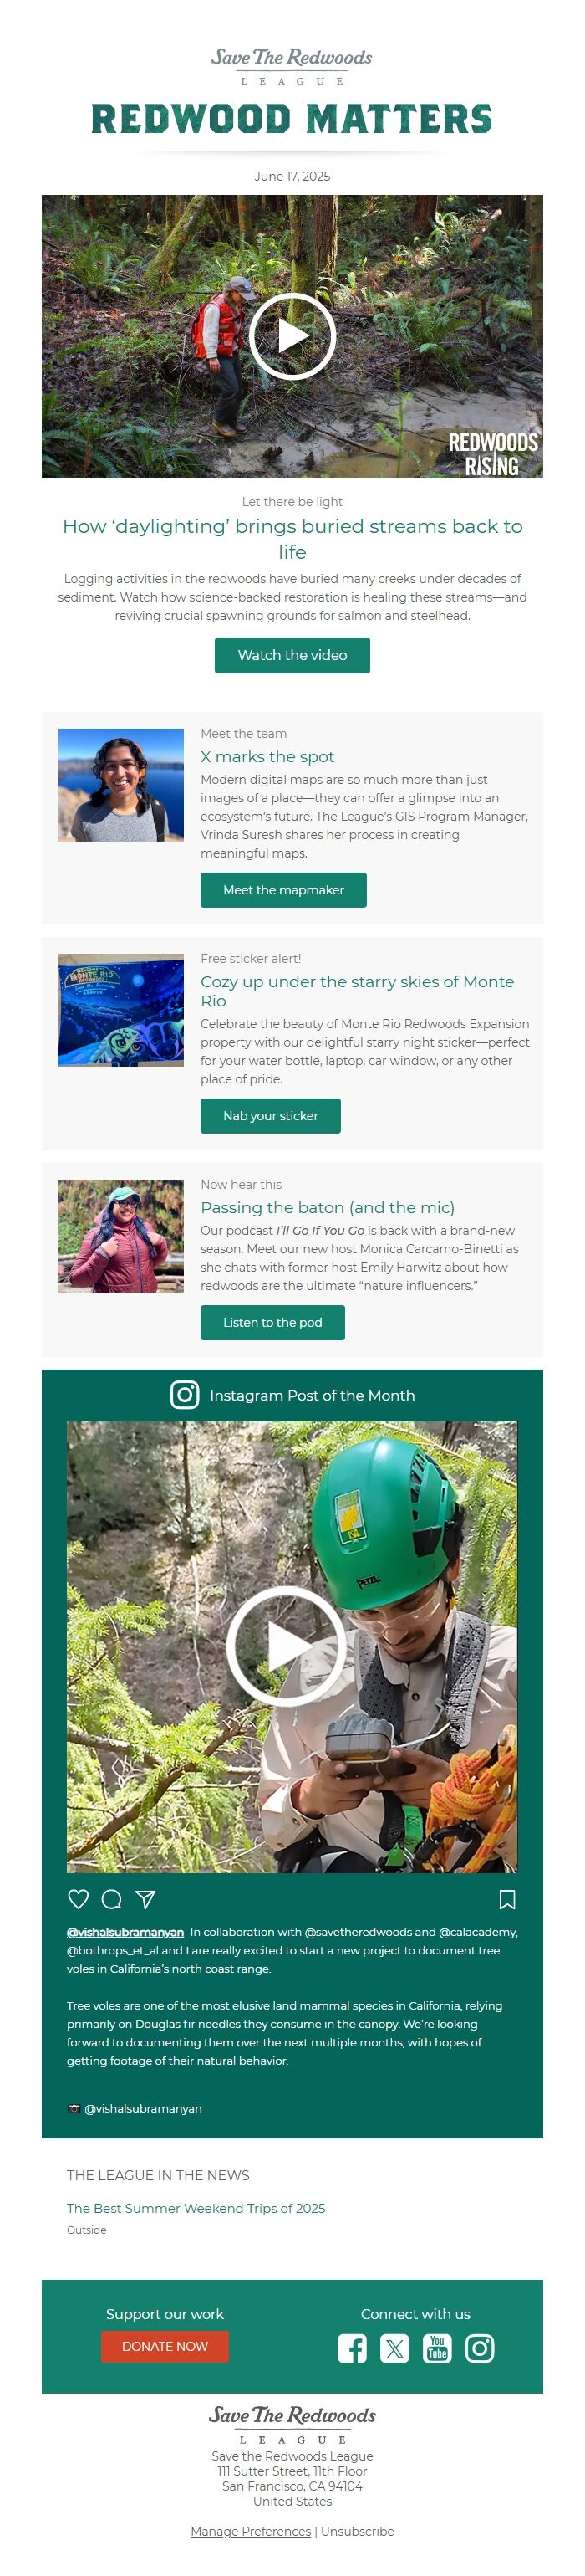
Task: Open the YouTube icon in footer
Action: point(437,2348)
